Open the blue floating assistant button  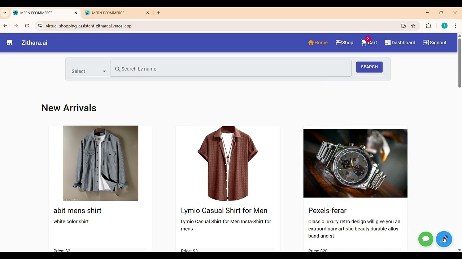[x=444, y=239]
